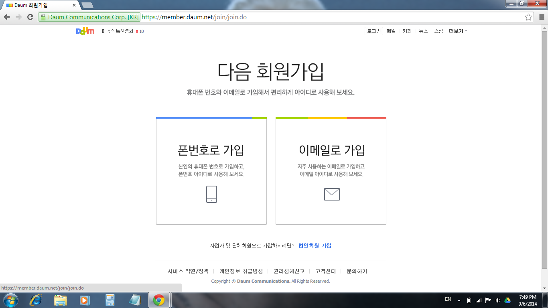
Task: Click the EN language indicator
Action: click(x=448, y=299)
